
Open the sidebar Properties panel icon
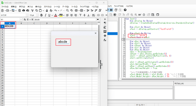(x=105, y=23)
